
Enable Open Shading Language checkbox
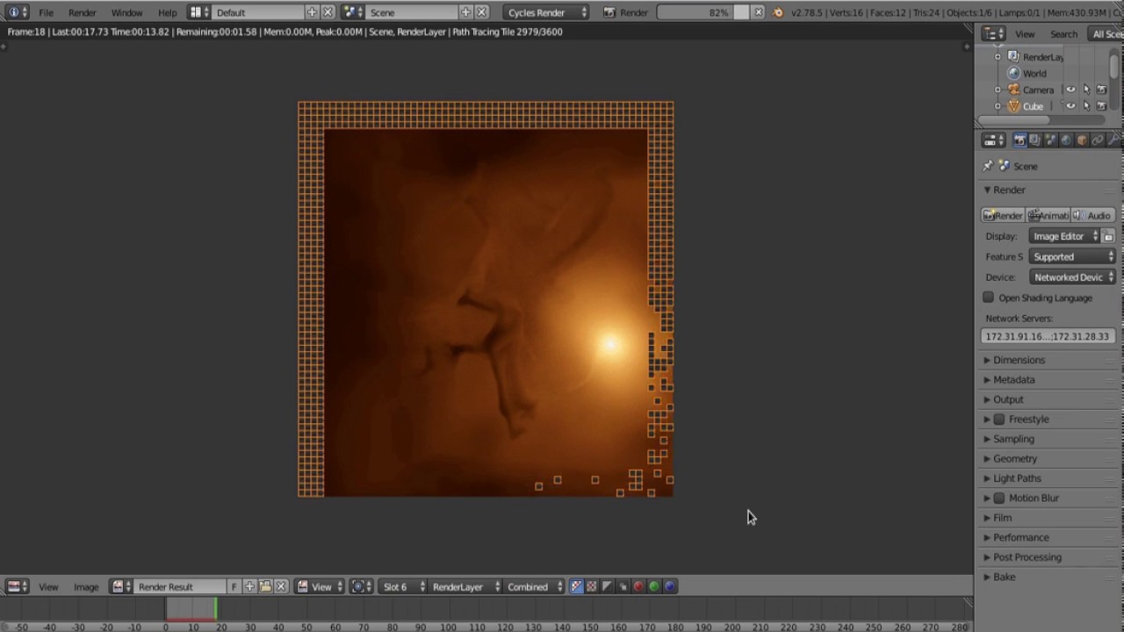point(989,298)
